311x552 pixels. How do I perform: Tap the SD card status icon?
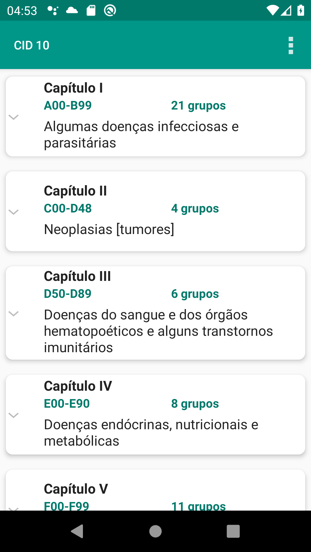91,11
